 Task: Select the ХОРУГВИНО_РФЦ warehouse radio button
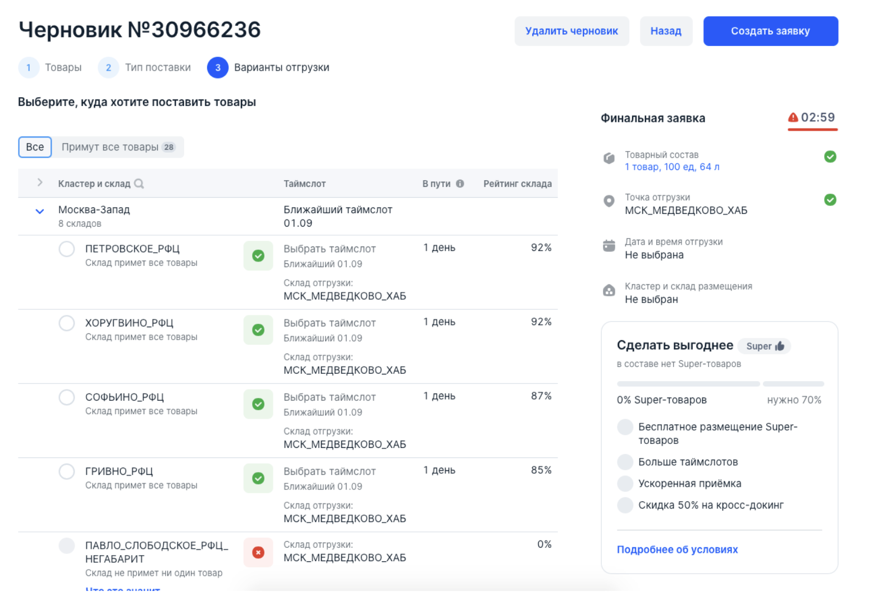67,323
